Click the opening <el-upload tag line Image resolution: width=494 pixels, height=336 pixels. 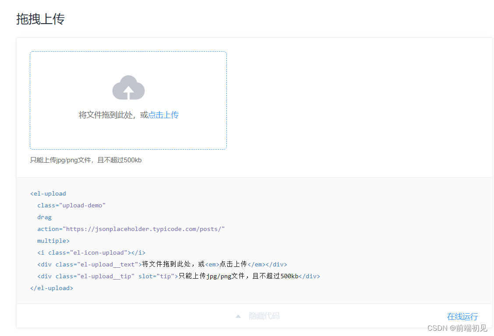point(48,193)
